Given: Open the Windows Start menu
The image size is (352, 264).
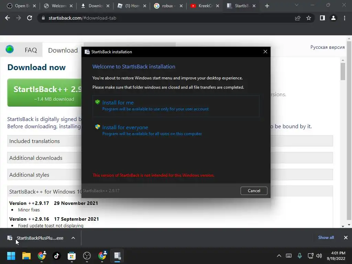Looking at the screenshot, I should tap(11, 255).
